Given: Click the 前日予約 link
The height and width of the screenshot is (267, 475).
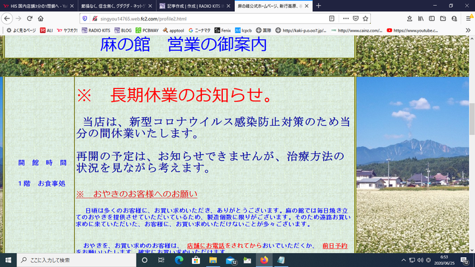Looking at the screenshot, I should coord(334,246).
